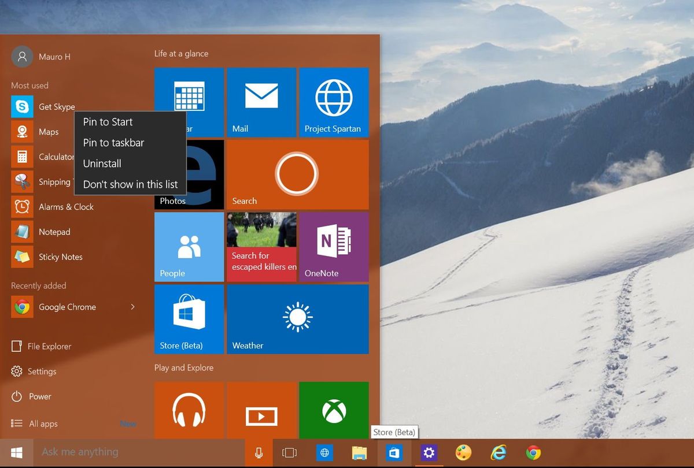Toggle the Cortana microphone
The image size is (694, 468).
pyautogui.click(x=259, y=452)
